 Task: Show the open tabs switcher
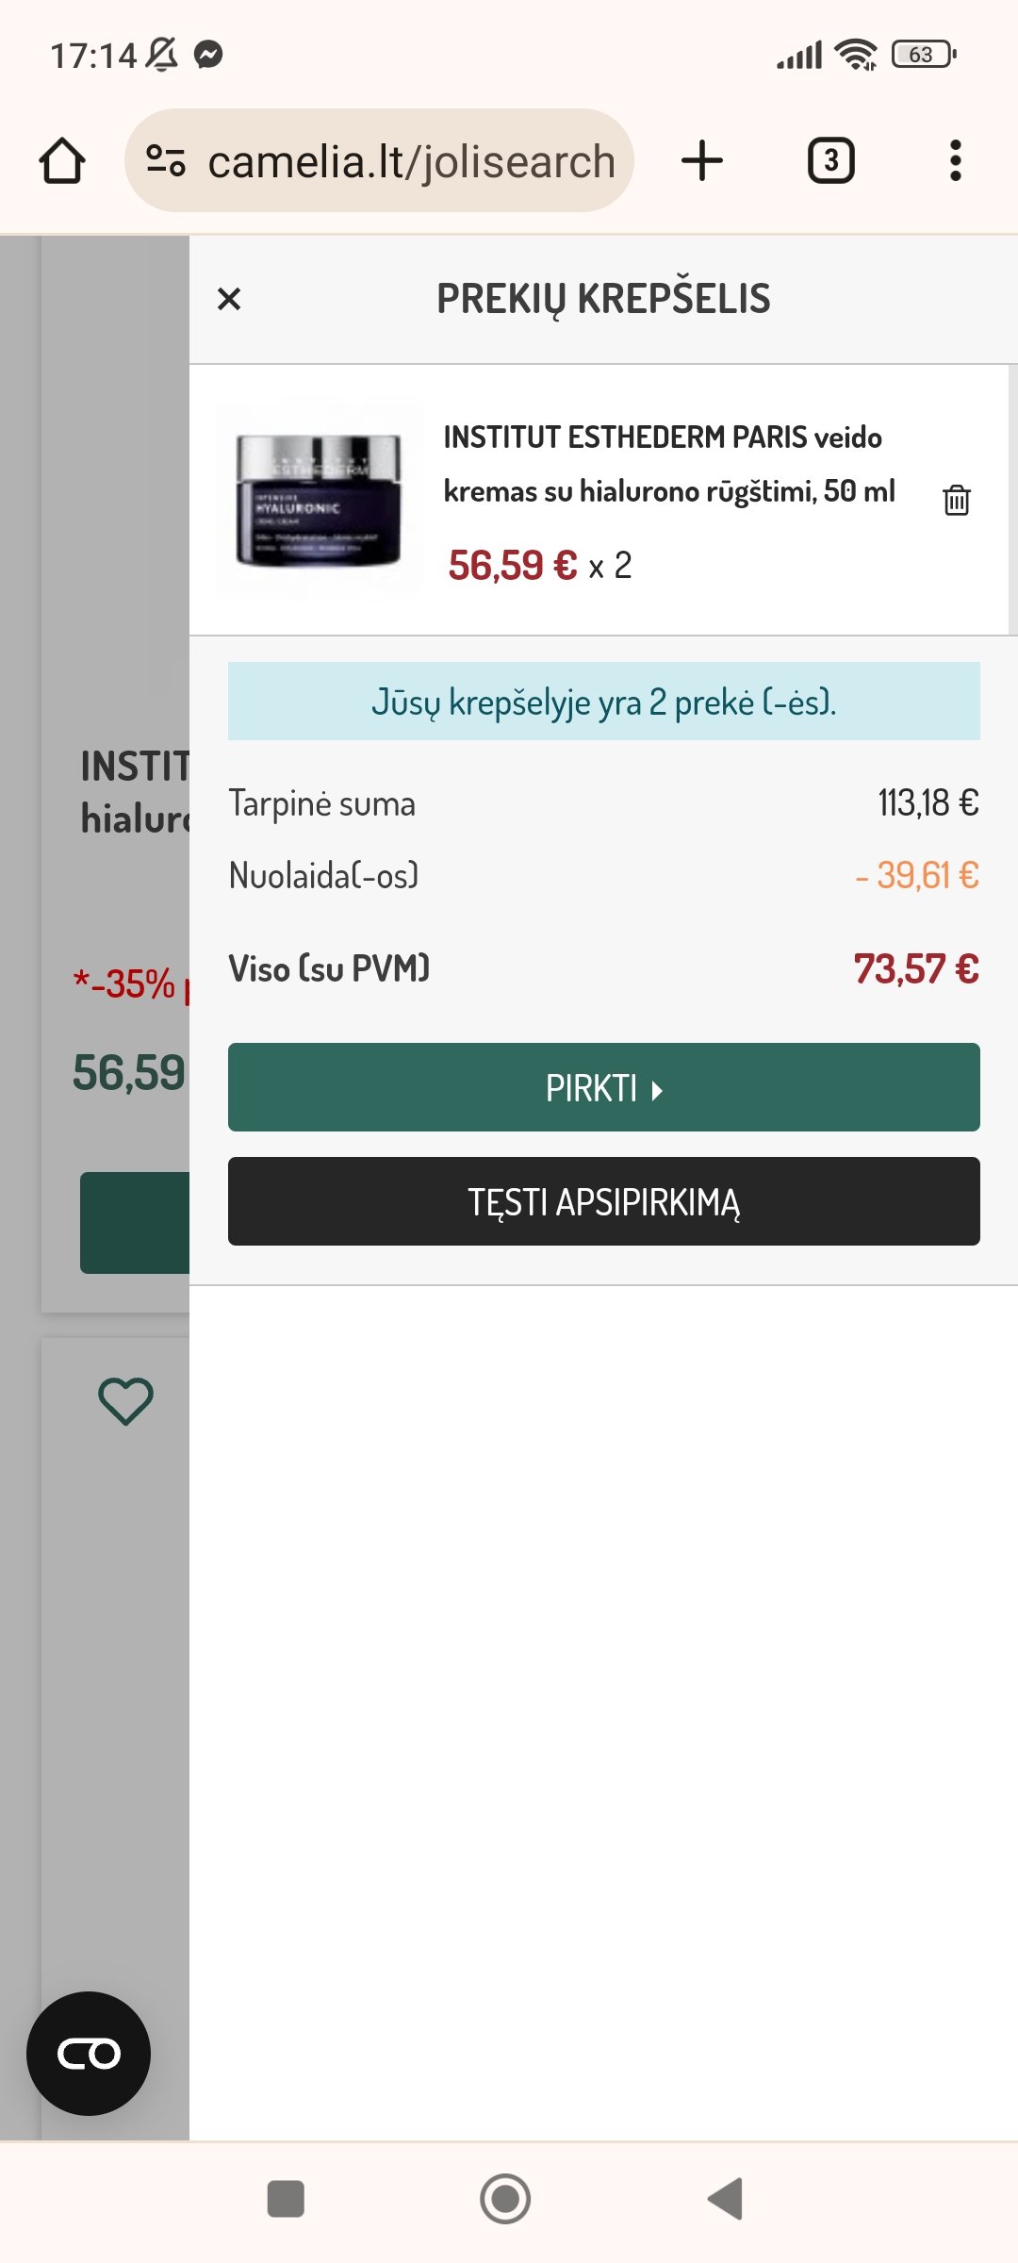[x=830, y=160]
